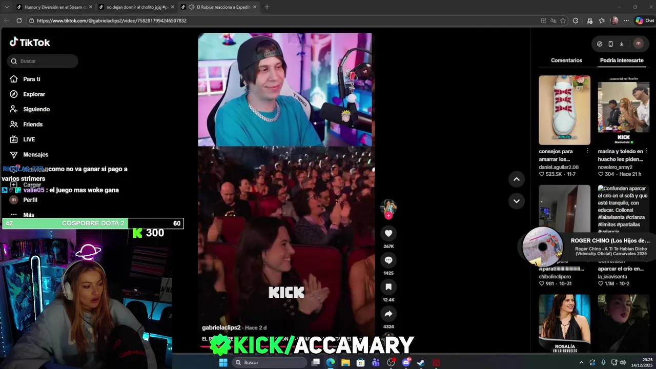This screenshot has width=656, height=369.
Task: Click the Windows taskbar Buscar search box
Action: point(269,362)
